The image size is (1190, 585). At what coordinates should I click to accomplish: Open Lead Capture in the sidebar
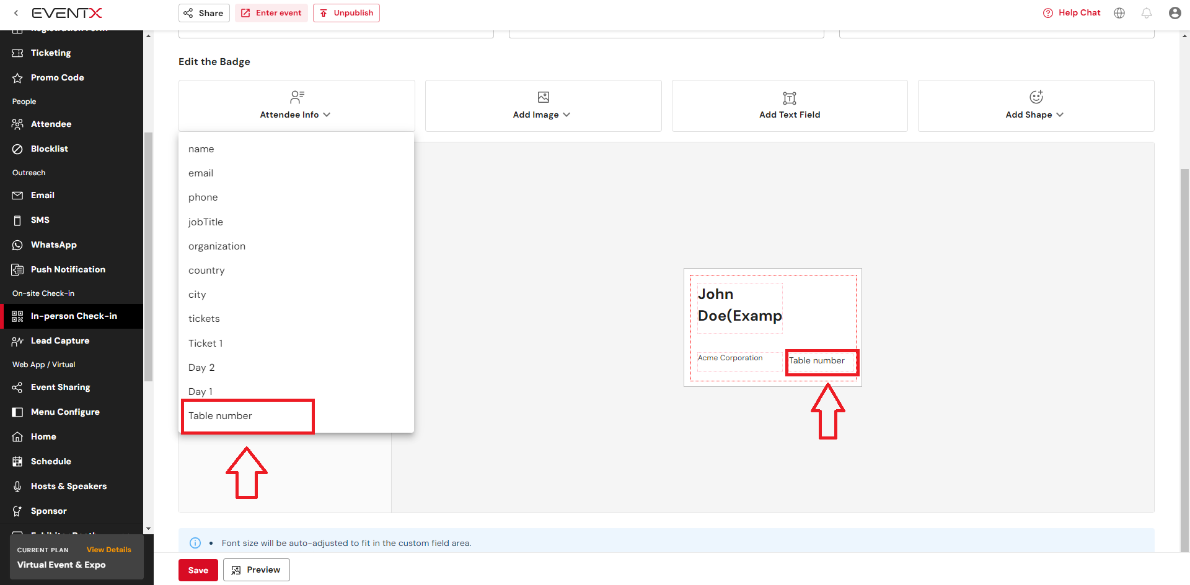coord(60,341)
